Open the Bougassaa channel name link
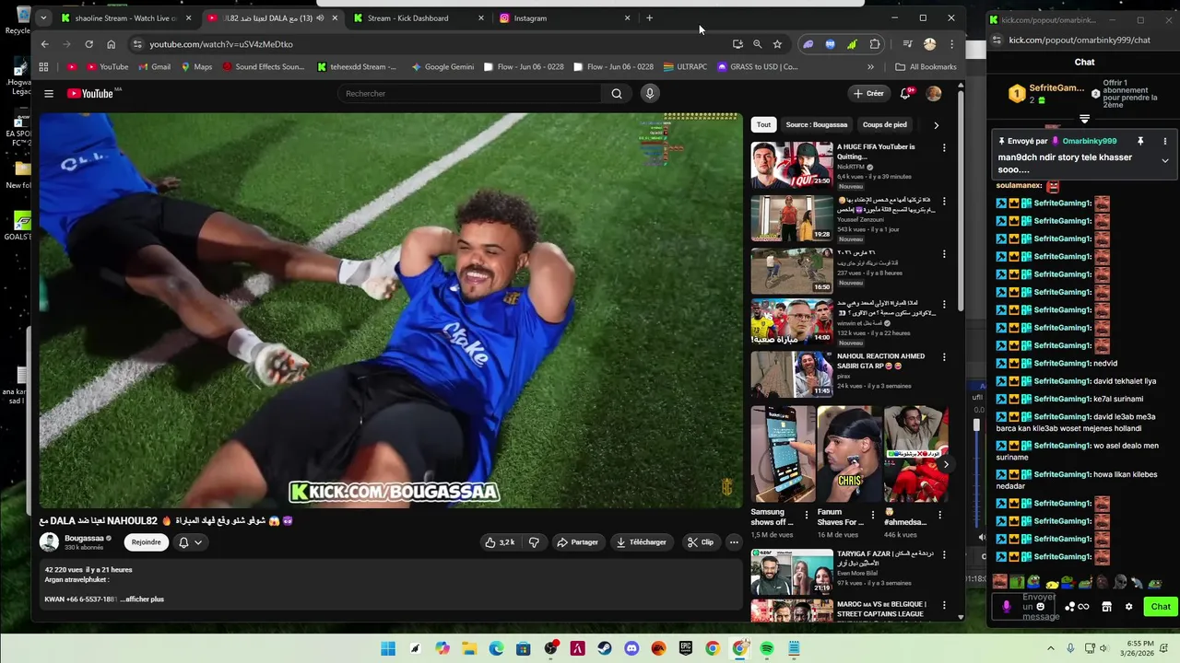Screen dimensions: 1180x663 tap(84, 538)
